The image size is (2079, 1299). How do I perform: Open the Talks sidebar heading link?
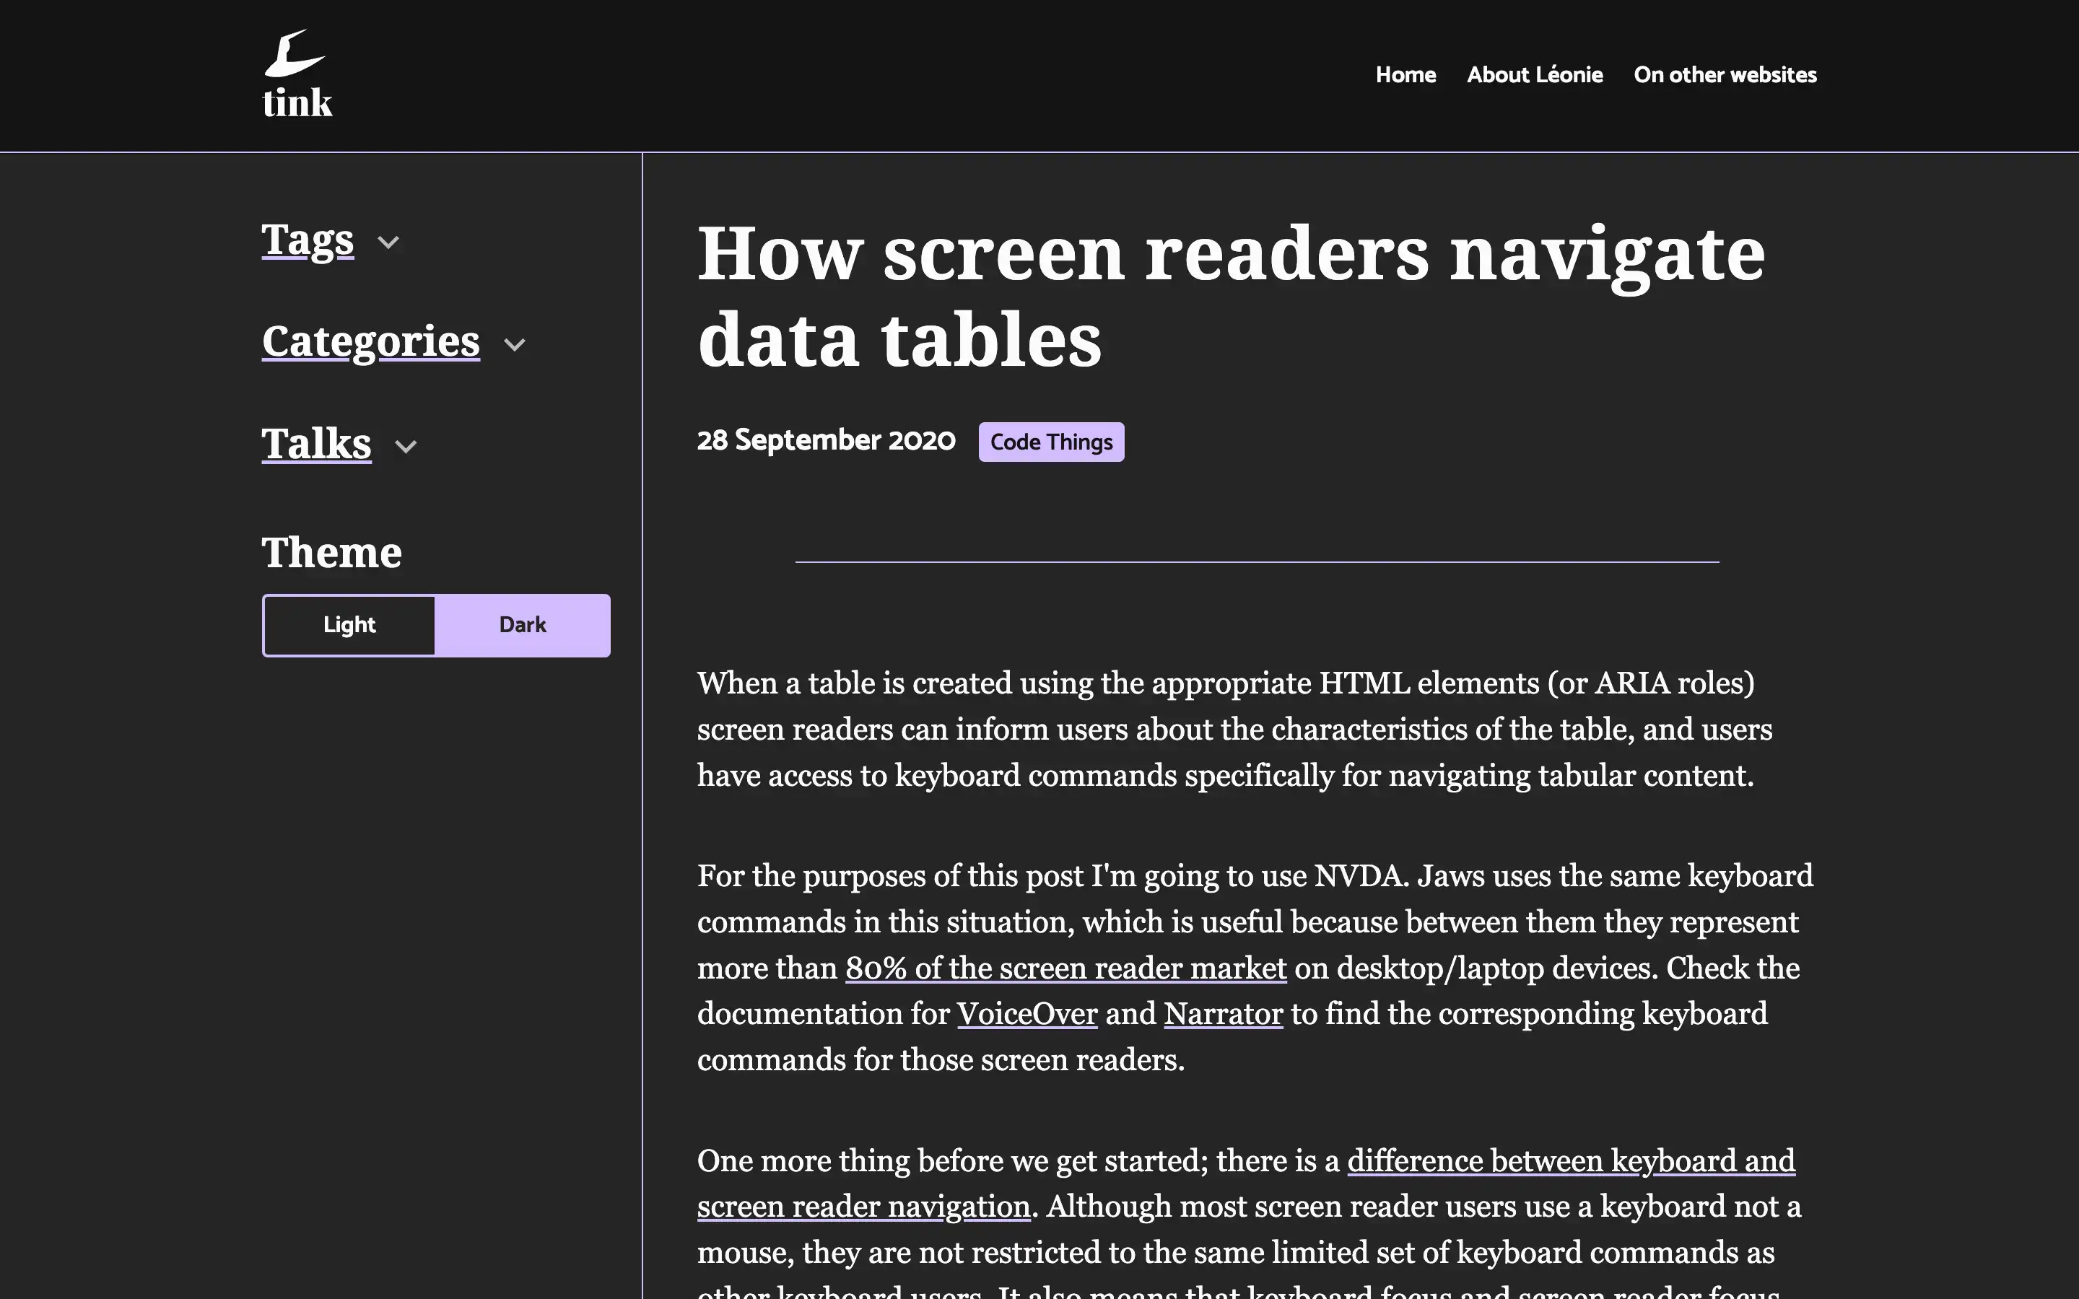316,444
